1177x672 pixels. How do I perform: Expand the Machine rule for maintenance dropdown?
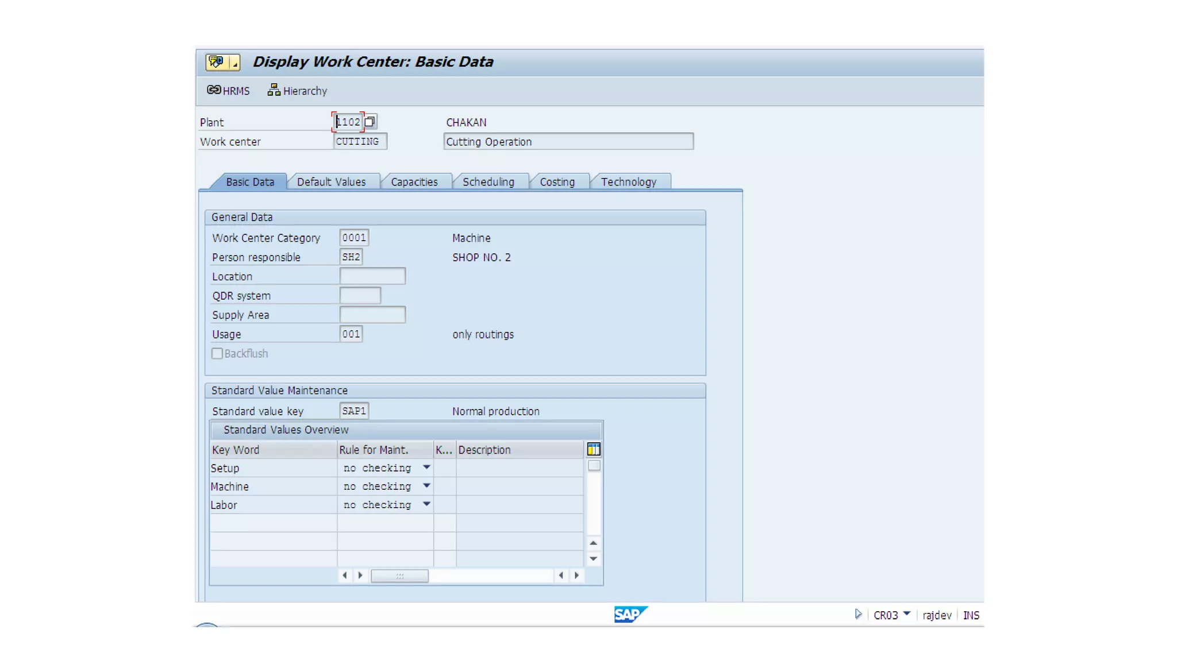pyautogui.click(x=426, y=486)
